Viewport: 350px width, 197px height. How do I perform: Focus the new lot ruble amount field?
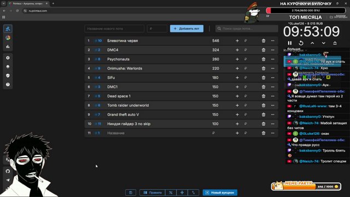pyautogui.click(x=157, y=28)
